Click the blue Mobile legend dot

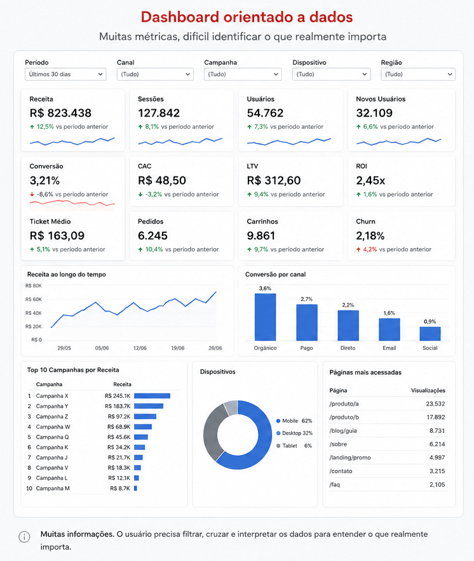[x=278, y=421]
